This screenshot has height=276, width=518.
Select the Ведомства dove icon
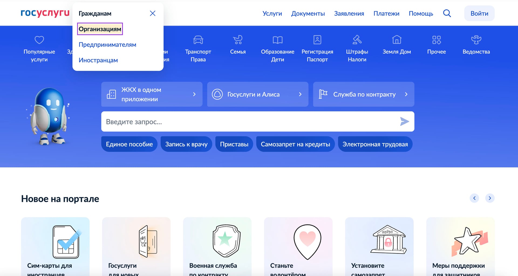click(x=476, y=40)
